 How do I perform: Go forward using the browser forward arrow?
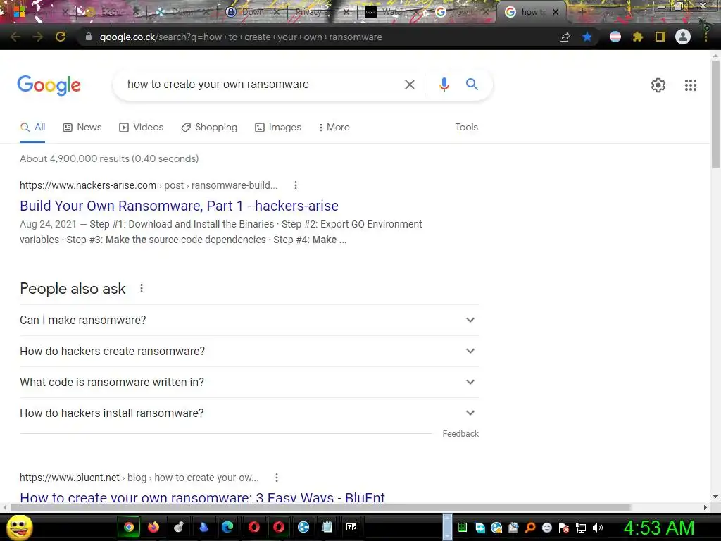pos(38,37)
